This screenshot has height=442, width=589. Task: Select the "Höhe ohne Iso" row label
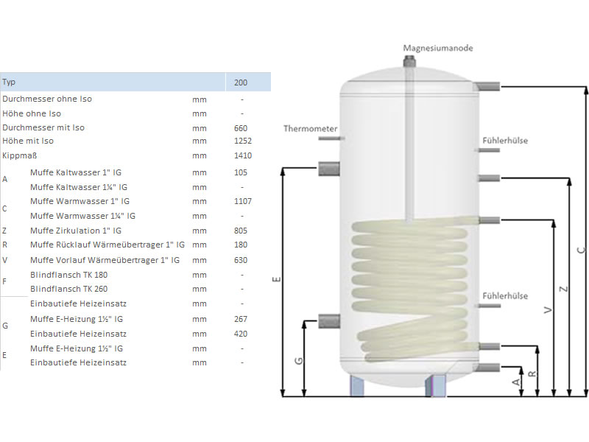point(32,113)
